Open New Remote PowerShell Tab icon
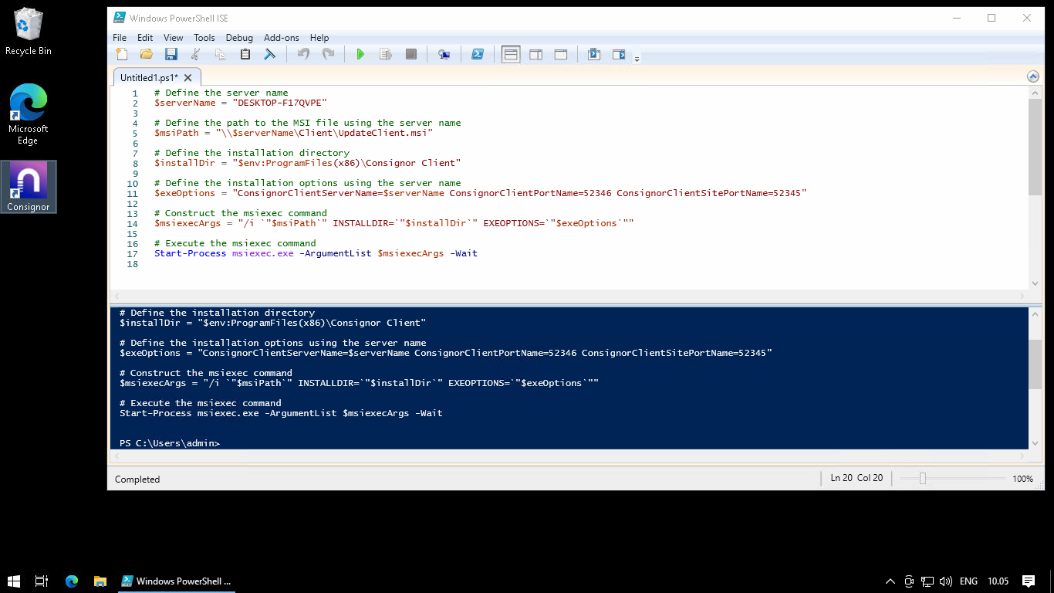 [x=444, y=54]
